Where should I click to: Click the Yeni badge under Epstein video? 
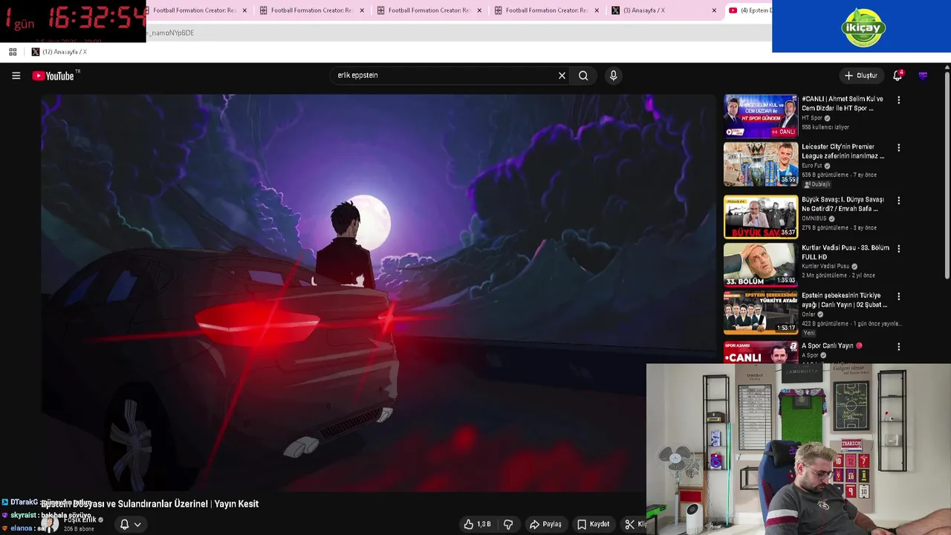click(x=809, y=334)
